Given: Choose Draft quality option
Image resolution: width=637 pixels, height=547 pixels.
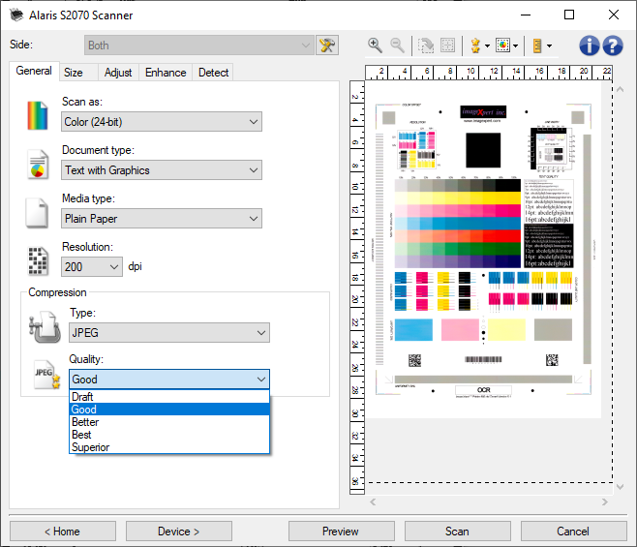Looking at the screenshot, I should (x=82, y=397).
